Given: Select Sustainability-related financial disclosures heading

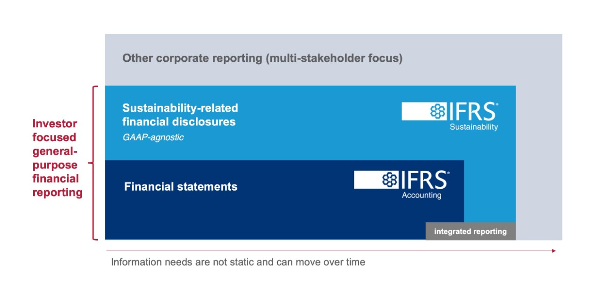Looking at the screenshot, I should (180, 115).
